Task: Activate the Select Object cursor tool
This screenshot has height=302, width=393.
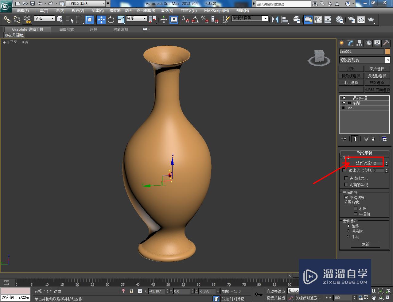Action: [x=60, y=20]
